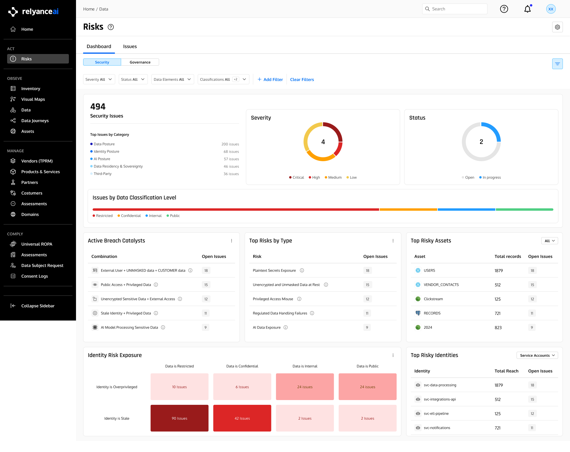
Task: Expand the Classifications All dropdown
Action: [x=223, y=79]
